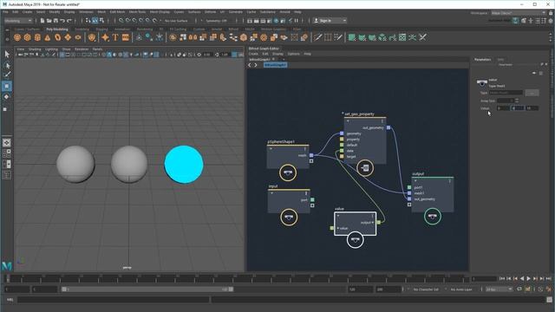The width and height of the screenshot is (555, 312).
Task: Choose the Lasso select tool in toolbox
Action: pyautogui.click(x=7, y=65)
